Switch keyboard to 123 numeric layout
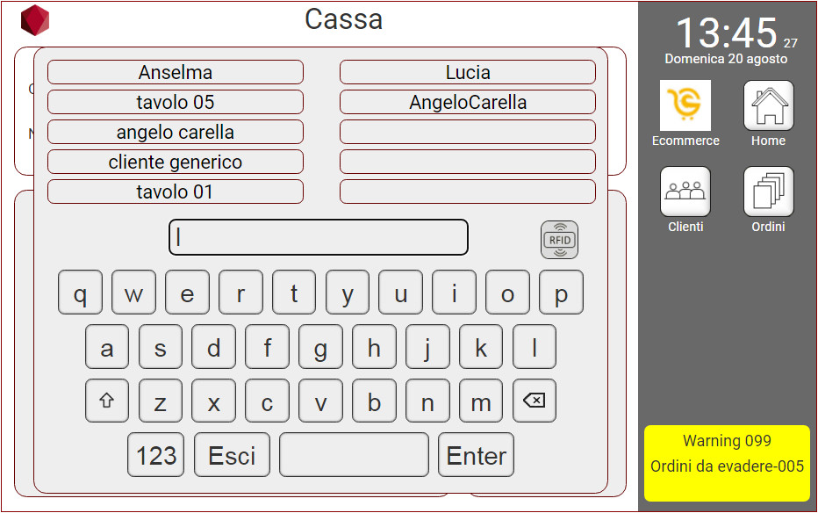Screen dimensions: 818x513 click(156, 455)
